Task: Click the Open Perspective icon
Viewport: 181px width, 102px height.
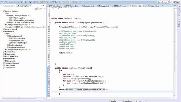Action: point(171,2)
